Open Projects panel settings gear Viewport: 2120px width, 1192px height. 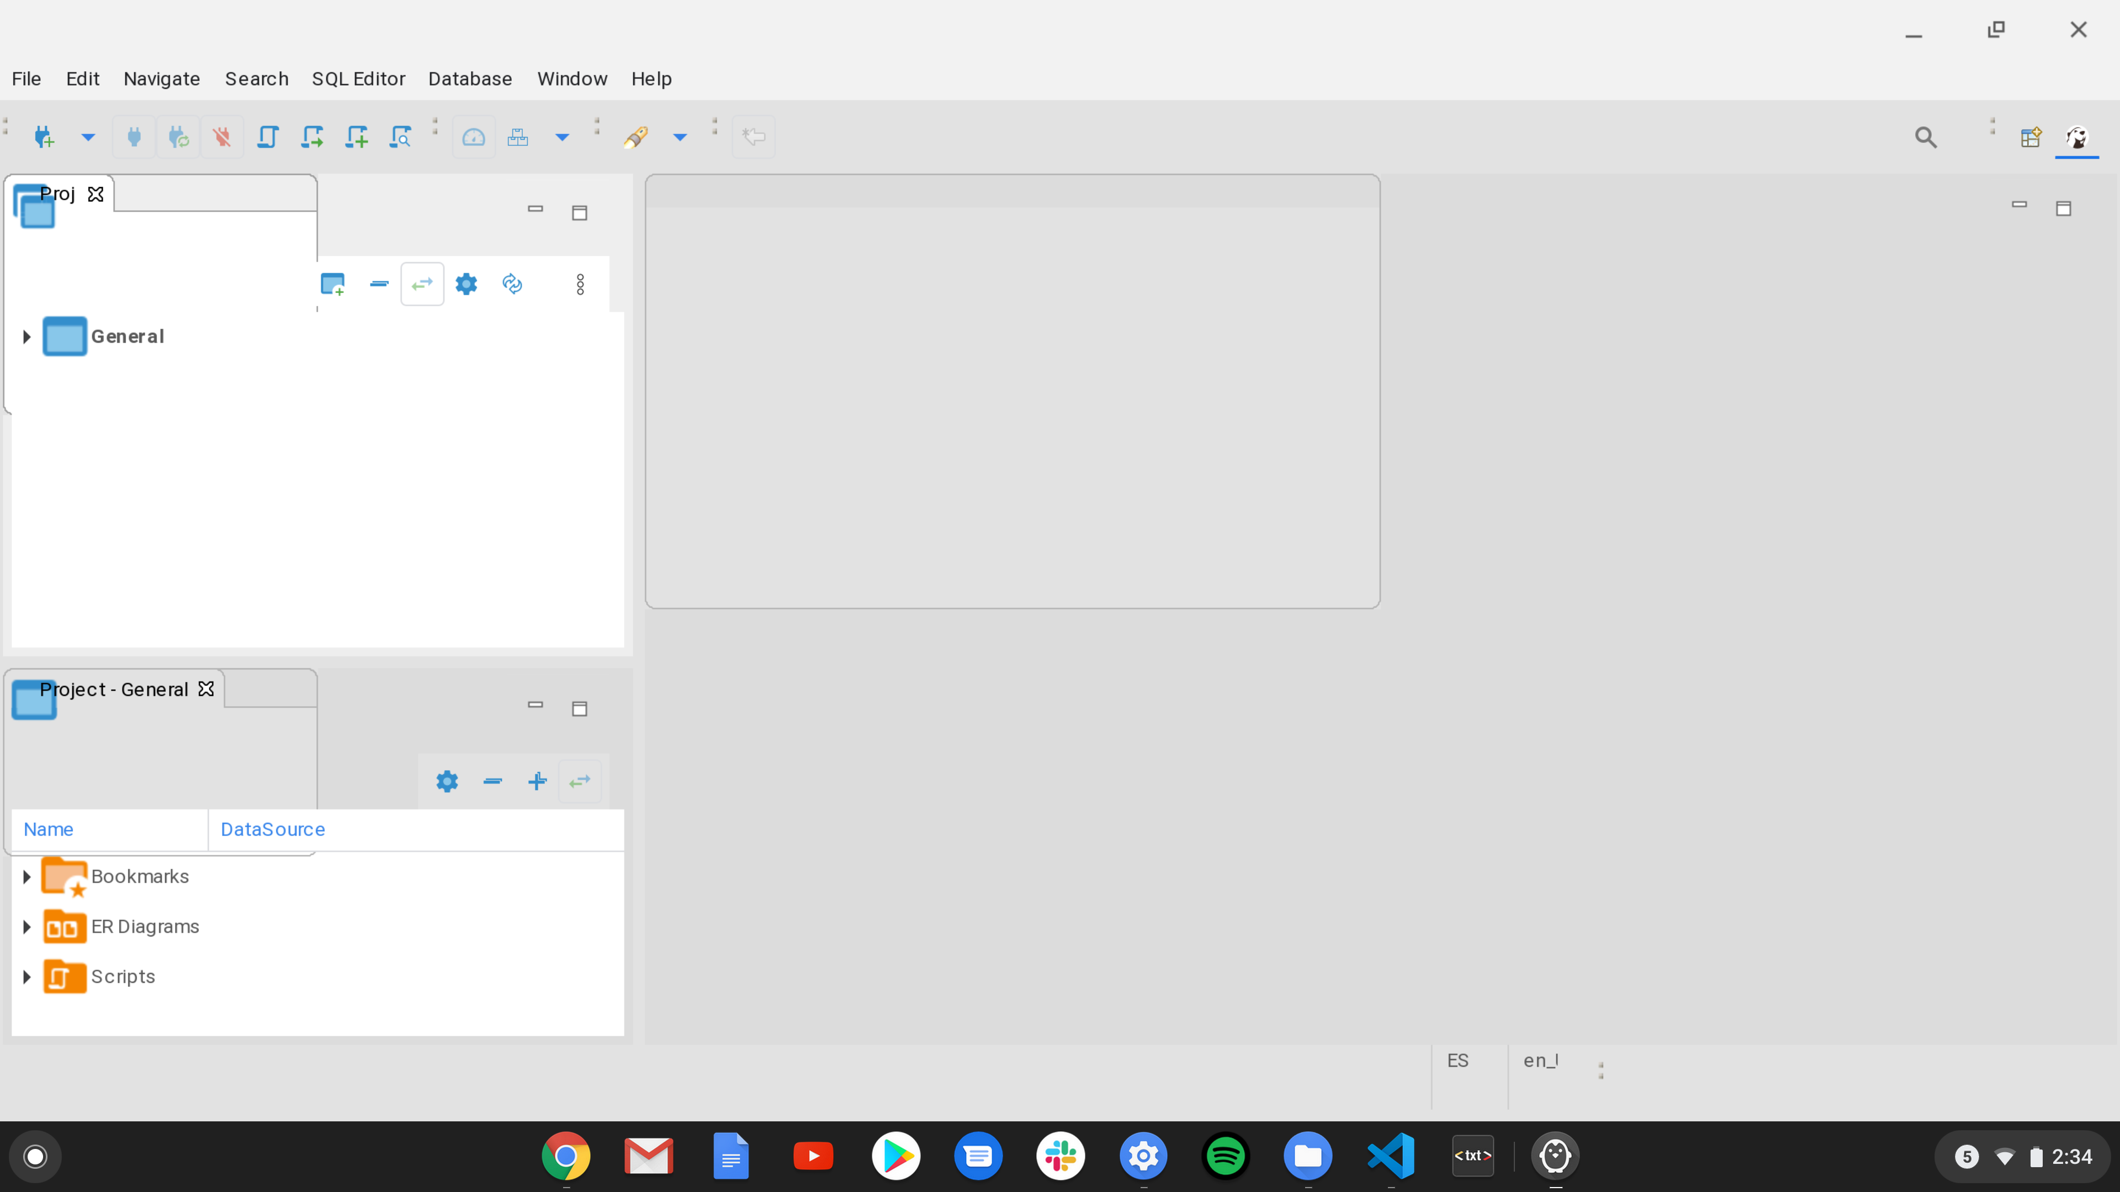466,284
